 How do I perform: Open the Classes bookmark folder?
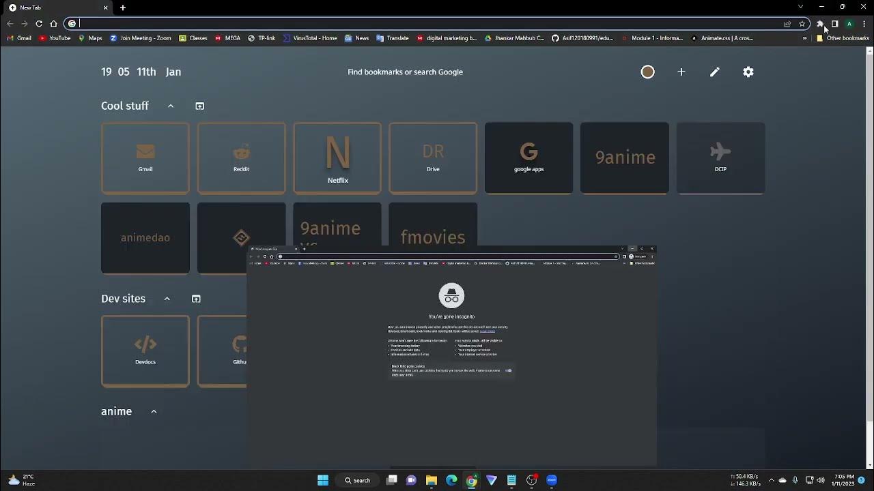(193, 38)
